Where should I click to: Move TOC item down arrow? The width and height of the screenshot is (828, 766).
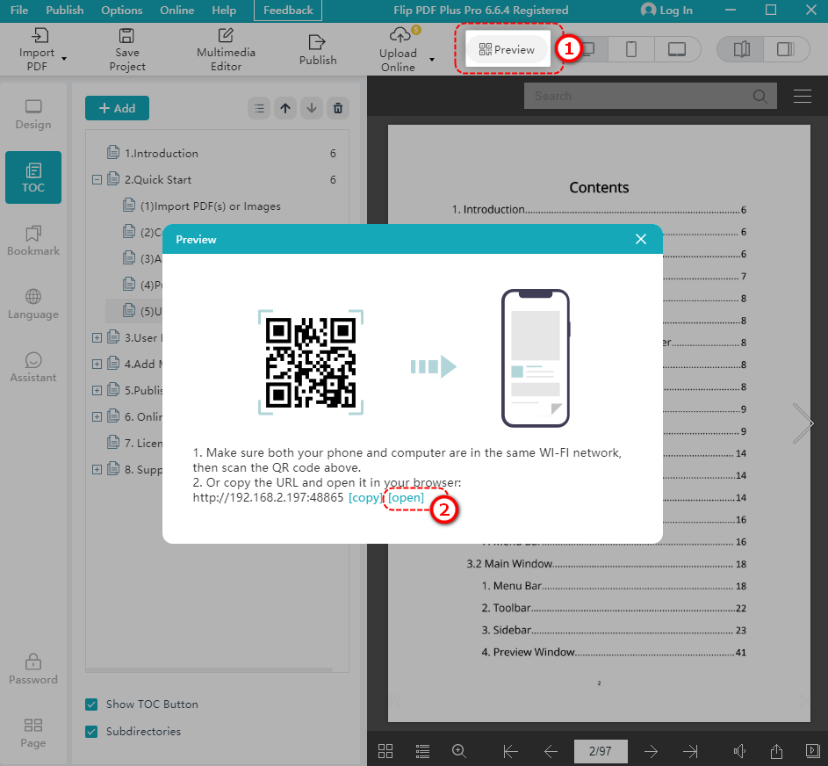click(312, 108)
